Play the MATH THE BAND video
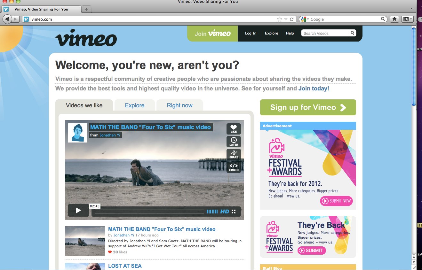 (x=78, y=210)
